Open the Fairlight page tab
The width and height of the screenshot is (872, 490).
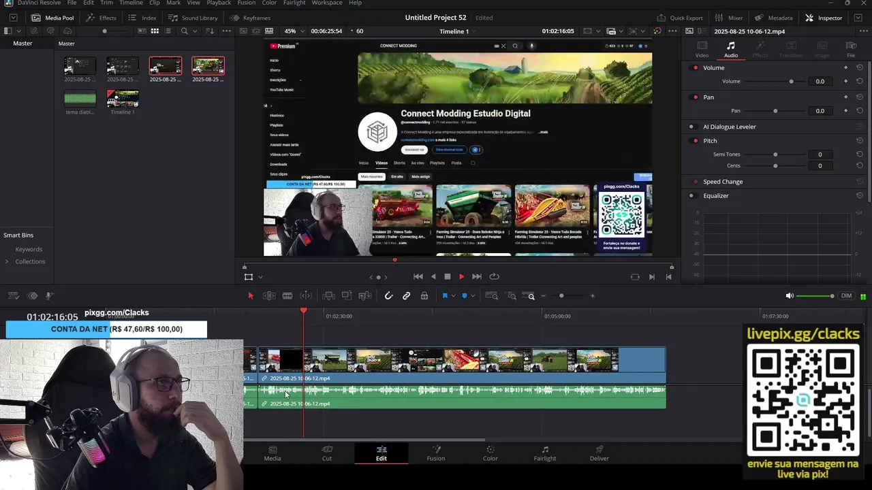coord(545,453)
